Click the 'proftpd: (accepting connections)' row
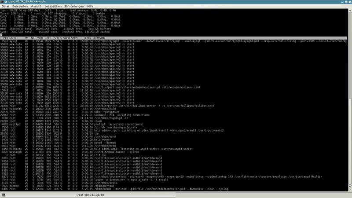Screen dimensions: 352x198 pyautogui.click(x=72, y=125)
